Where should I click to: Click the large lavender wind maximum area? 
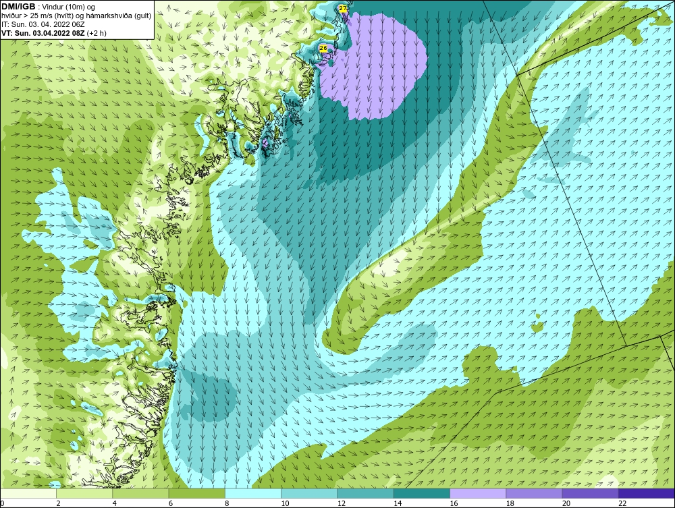[x=375, y=65]
